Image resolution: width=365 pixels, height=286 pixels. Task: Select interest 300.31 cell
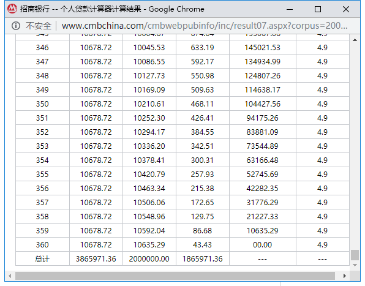pyautogui.click(x=202, y=160)
